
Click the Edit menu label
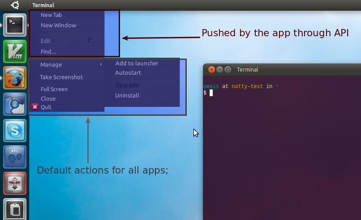coord(46,41)
